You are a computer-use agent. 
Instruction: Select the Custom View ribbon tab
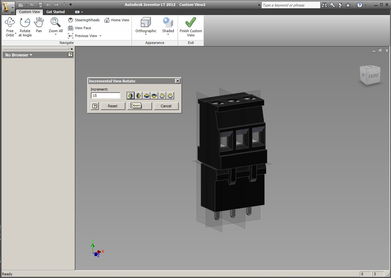[29, 12]
